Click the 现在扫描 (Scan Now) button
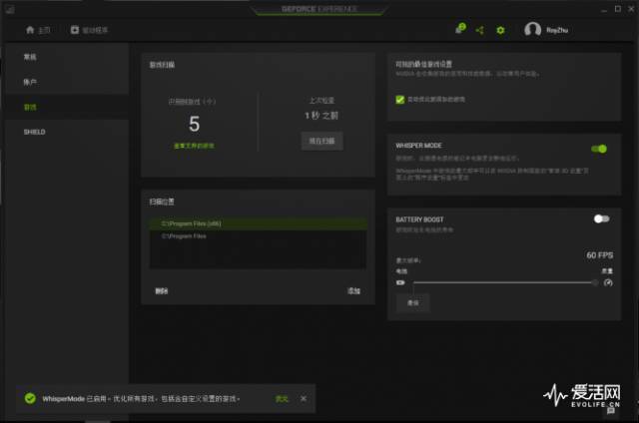 [321, 142]
